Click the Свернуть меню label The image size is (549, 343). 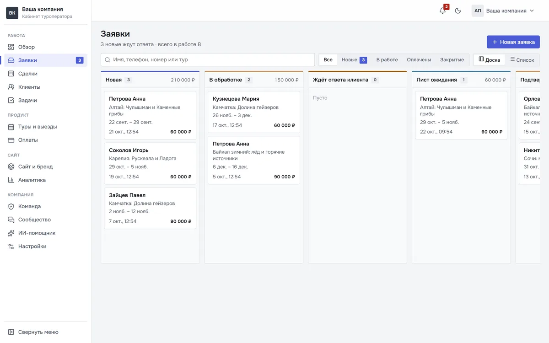[38, 332]
